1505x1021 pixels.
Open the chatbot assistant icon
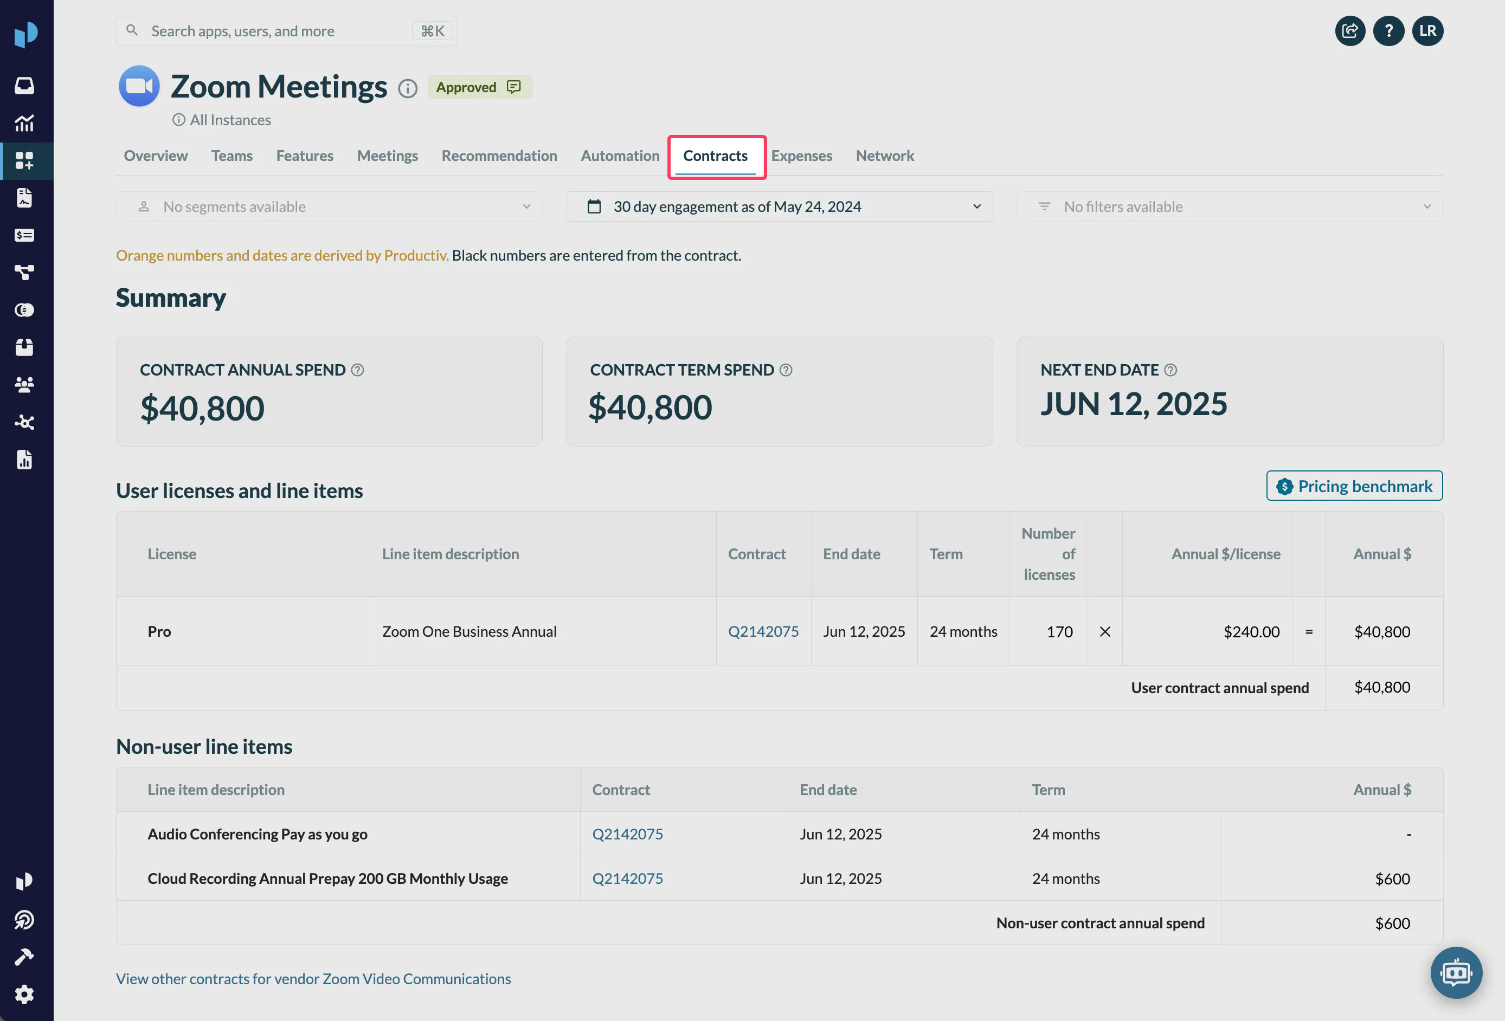point(1456,972)
